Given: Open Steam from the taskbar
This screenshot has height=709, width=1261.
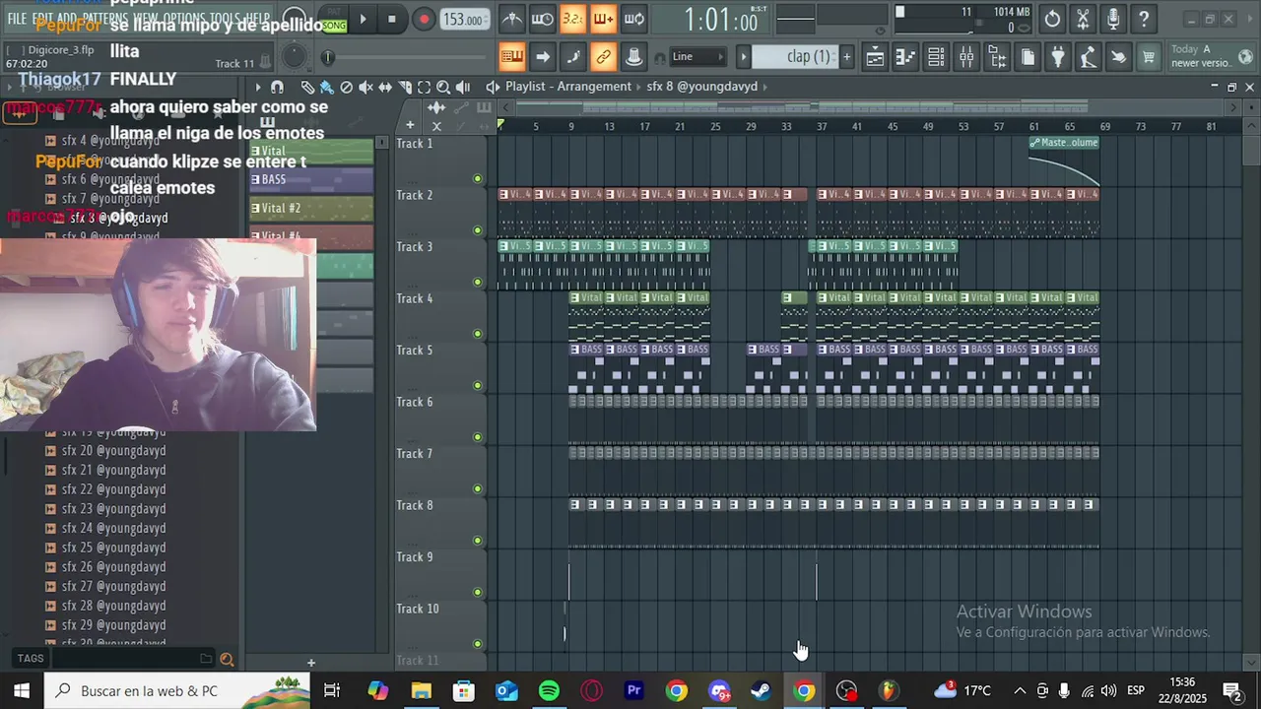Looking at the screenshot, I should point(762,691).
